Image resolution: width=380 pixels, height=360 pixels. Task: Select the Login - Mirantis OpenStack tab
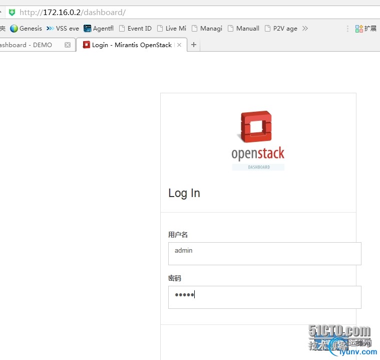pos(132,45)
